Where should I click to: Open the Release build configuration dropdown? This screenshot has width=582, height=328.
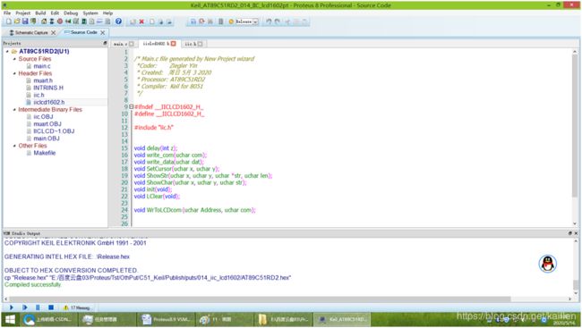[x=246, y=21]
